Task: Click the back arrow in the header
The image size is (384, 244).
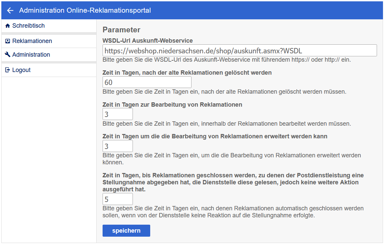Action: pos(10,11)
